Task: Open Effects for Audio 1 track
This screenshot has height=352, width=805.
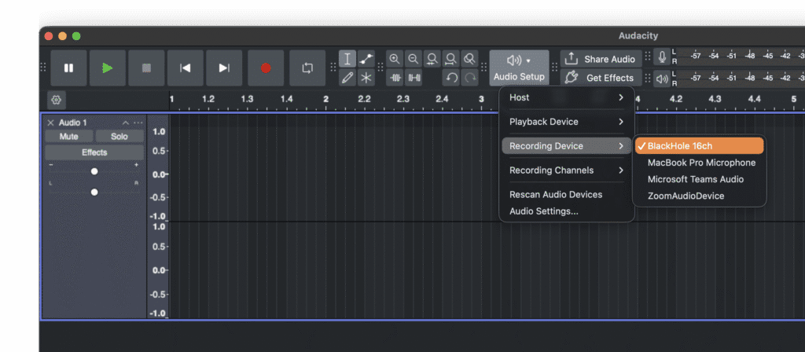Action: coord(94,152)
